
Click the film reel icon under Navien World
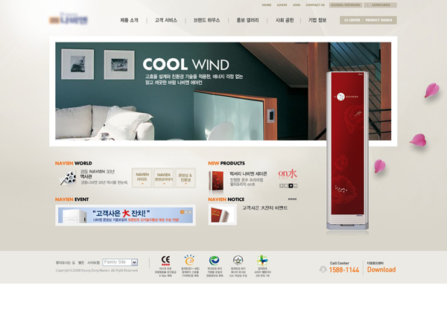point(69,178)
